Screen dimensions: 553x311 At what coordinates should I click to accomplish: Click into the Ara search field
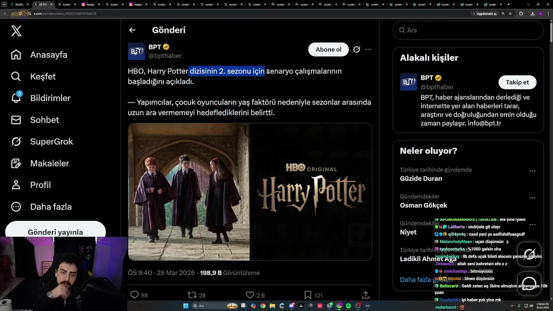point(468,30)
